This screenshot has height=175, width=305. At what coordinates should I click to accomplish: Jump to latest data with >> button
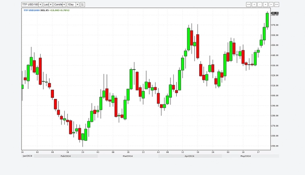(276, 4)
